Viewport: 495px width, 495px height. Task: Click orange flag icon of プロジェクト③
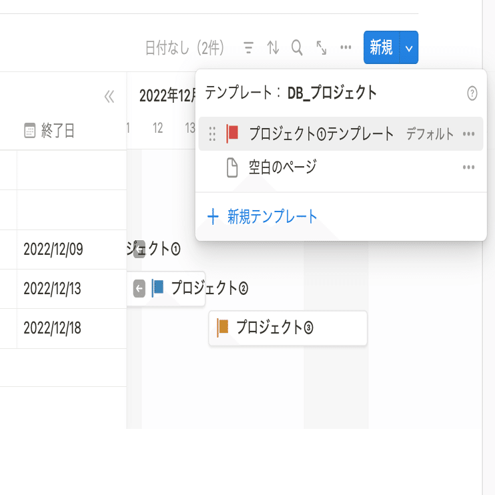(223, 328)
